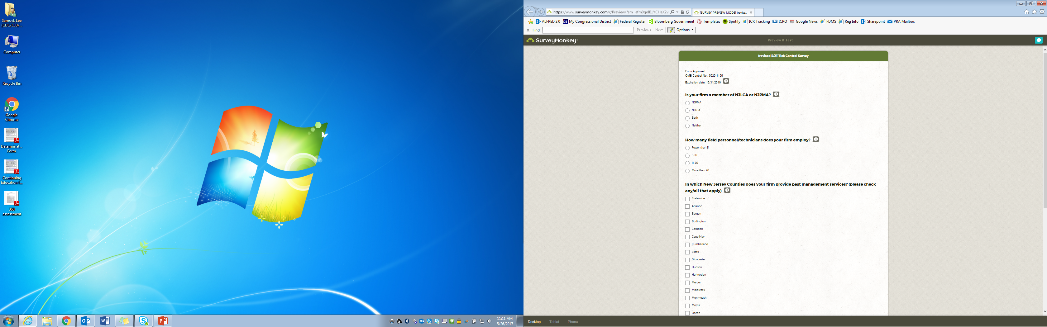The image size is (1047, 327).
Task: Click the volume speaker icon in system tray
Action: pyautogui.click(x=489, y=321)
